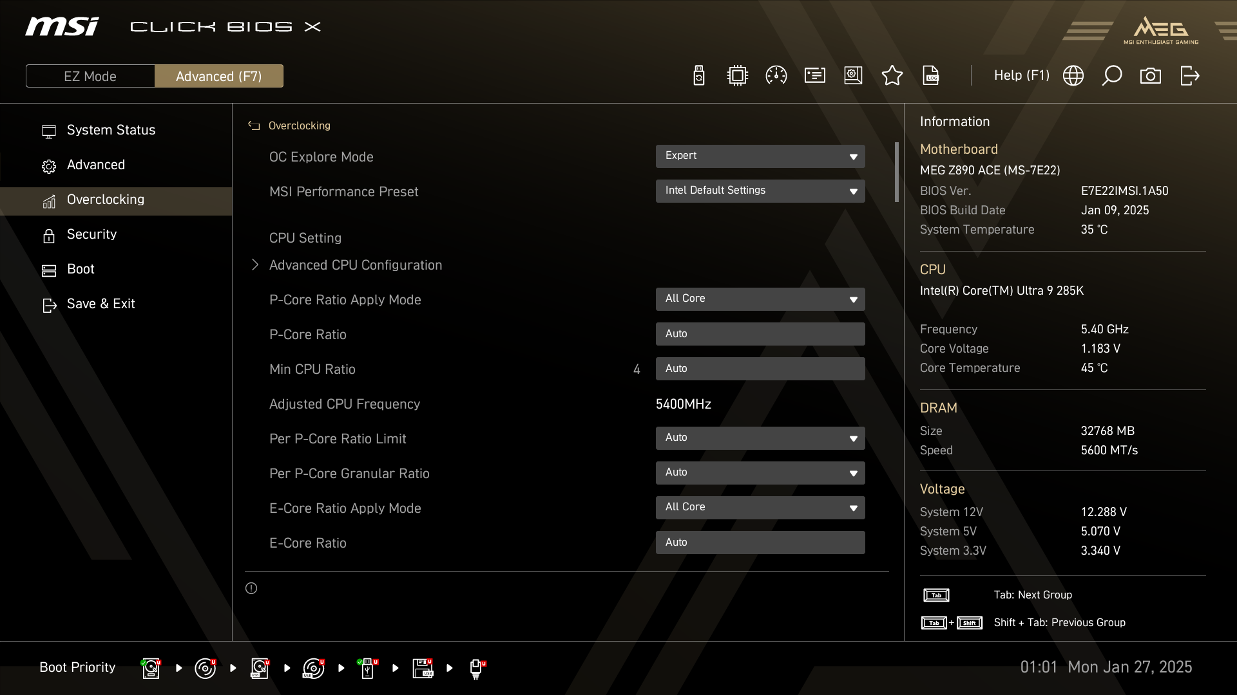Open the OC Explore Mode dropdown

click(760, 156)
